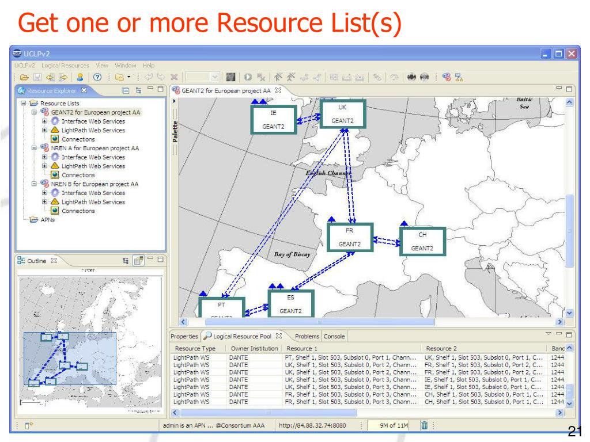Click the round play toolbar icon
590x442 pixels.
(248, 78)
